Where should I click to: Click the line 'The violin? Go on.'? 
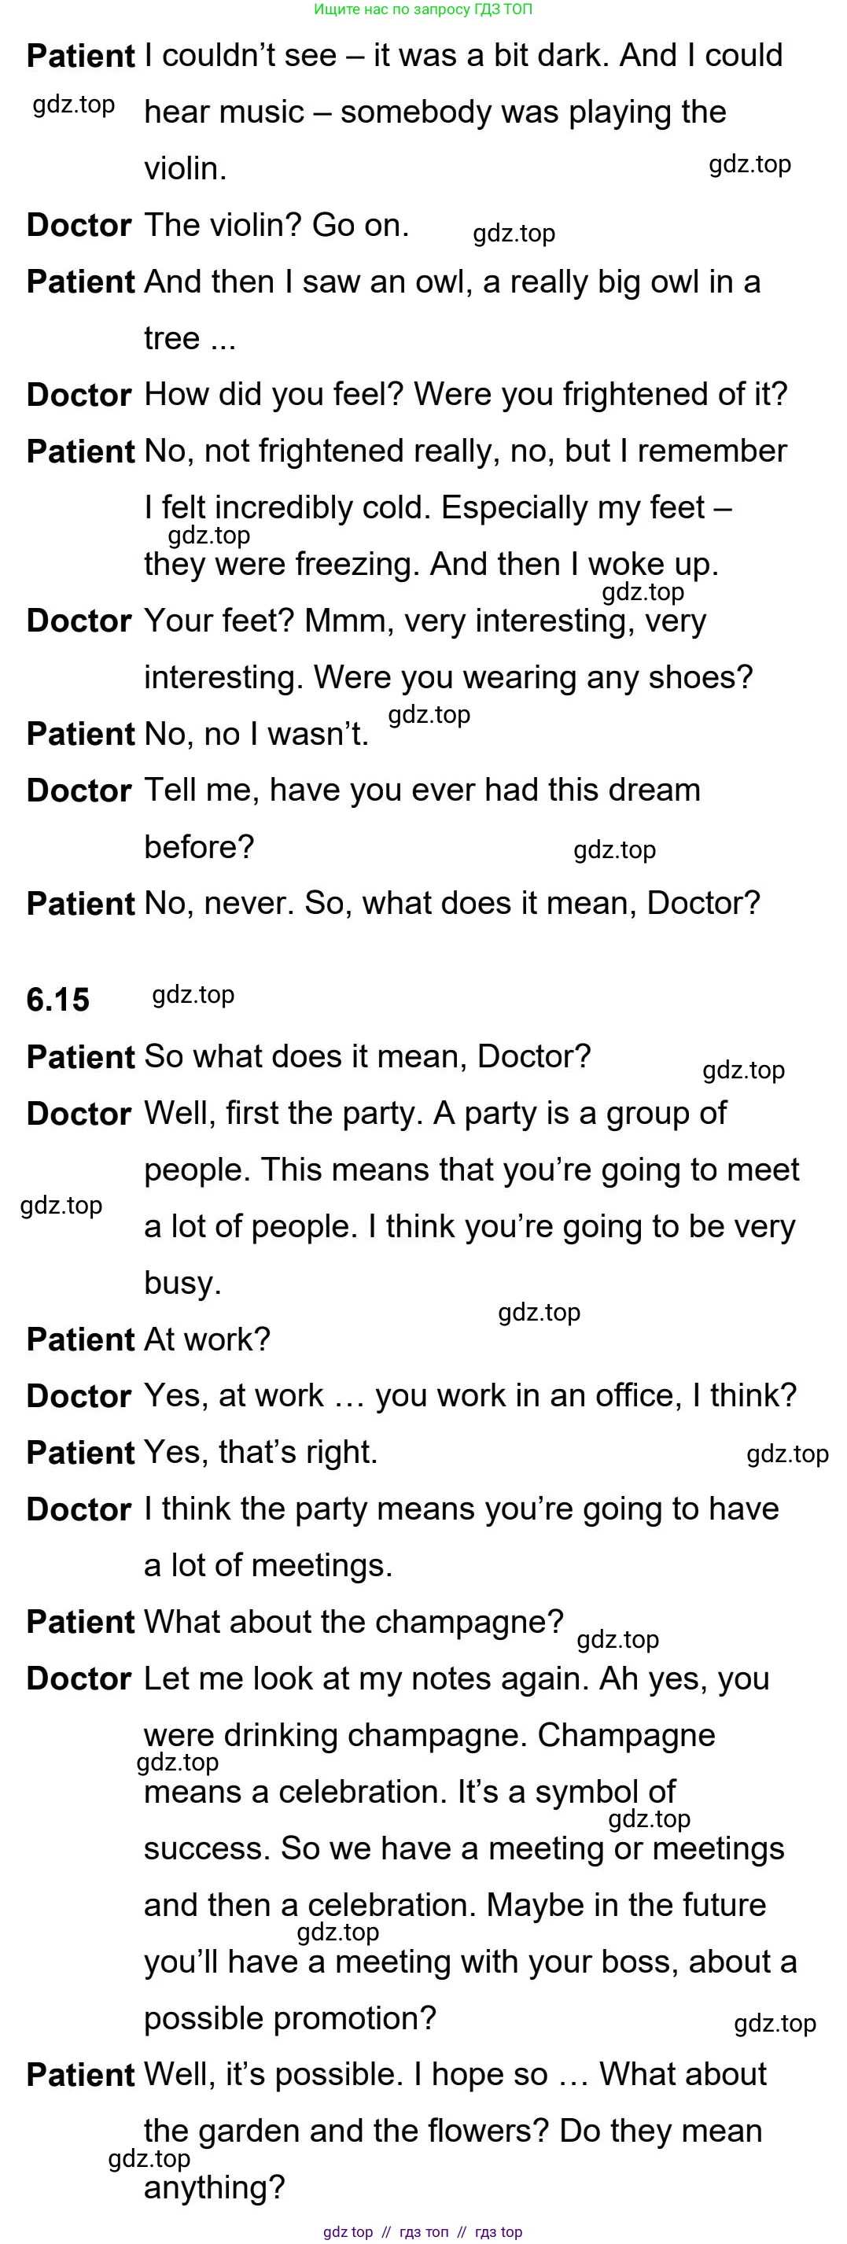tap(276, 226)
